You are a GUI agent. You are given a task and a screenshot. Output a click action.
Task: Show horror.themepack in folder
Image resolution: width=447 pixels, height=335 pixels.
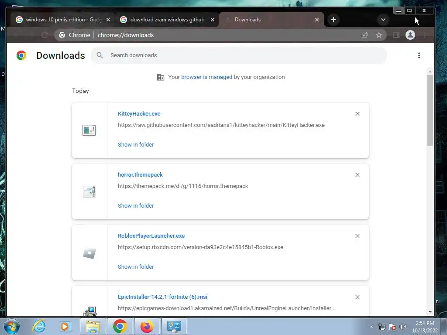[x=136, y=206]
